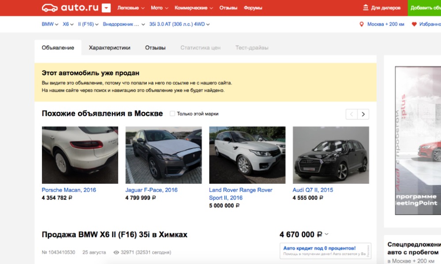
Task: Click the next carousel arrow
Action: [x=363, y=114]
